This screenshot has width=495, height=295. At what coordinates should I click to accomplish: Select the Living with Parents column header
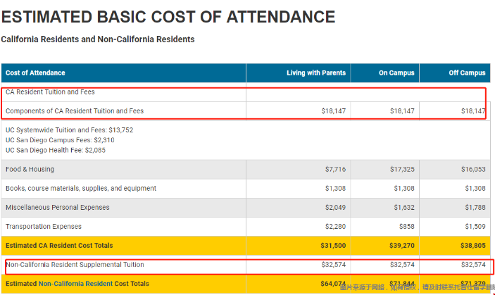point(316,73)
